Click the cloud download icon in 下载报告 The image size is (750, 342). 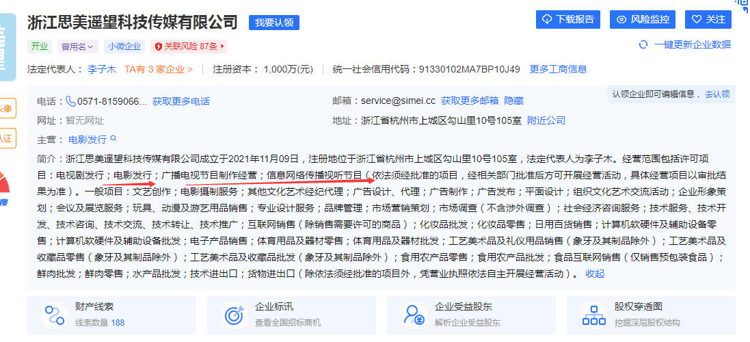pos(548,20)
